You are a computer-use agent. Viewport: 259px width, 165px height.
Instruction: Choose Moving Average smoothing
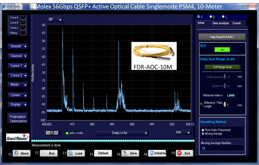click(203, 134)
